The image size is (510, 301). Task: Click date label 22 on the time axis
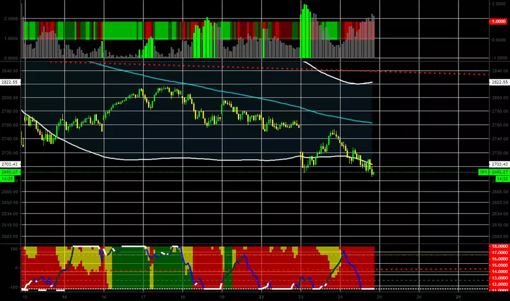pos(261,297)
